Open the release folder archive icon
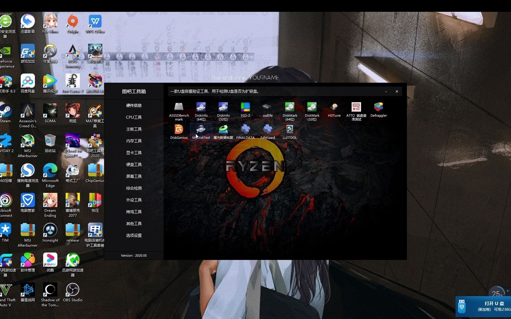This screenshot has width=511, height=319. pos(73,233)
